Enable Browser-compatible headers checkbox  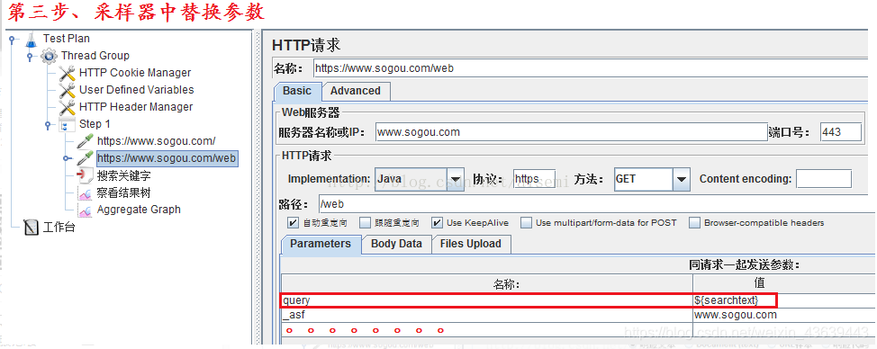(694, 223)
